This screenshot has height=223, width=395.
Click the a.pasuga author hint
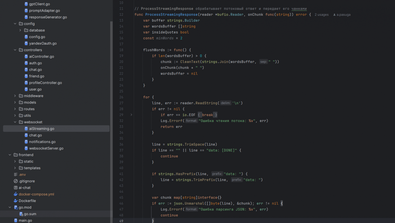tap(342, 15)
